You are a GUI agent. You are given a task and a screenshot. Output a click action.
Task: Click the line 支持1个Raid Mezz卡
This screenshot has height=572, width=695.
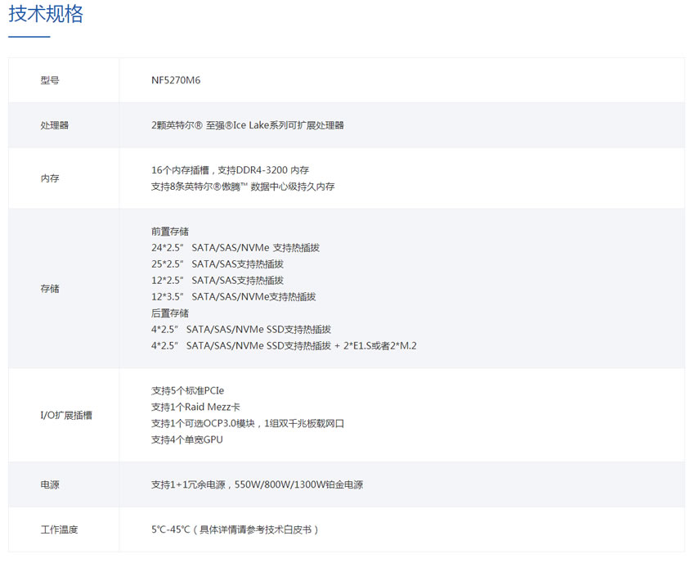pos(196,407)
